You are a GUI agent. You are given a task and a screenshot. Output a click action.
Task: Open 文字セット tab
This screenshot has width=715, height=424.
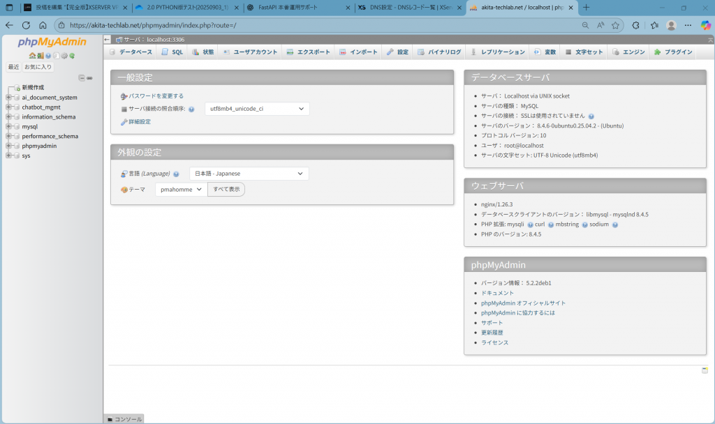coord(584,52)
